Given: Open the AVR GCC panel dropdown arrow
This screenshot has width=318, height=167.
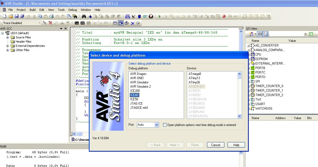Looking at the screenshot, I should click(x=61, y=29).
